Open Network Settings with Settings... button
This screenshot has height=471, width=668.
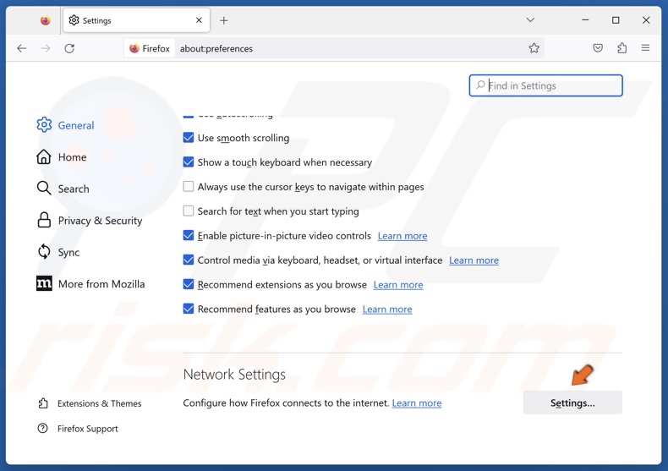pos(572,403)
